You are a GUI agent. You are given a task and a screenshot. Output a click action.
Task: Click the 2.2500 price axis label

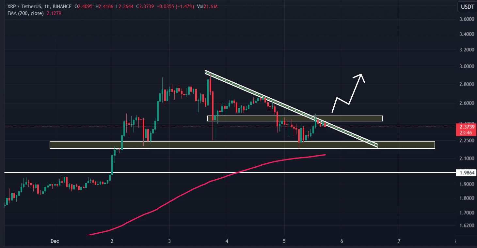tap(466, 141)
